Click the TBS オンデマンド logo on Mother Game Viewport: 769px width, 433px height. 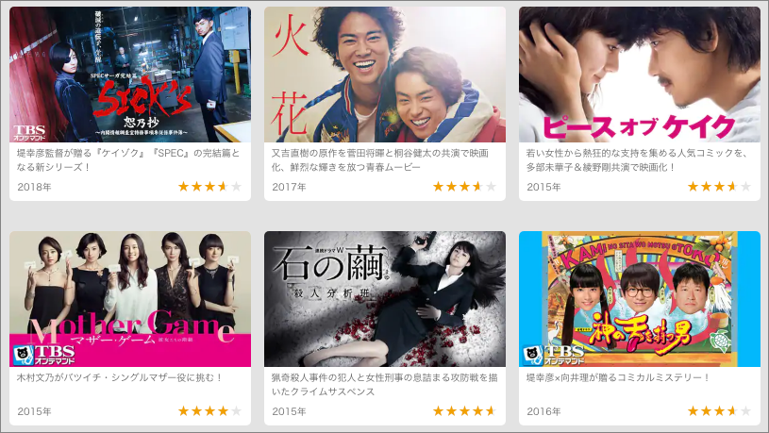coord(44,355)
